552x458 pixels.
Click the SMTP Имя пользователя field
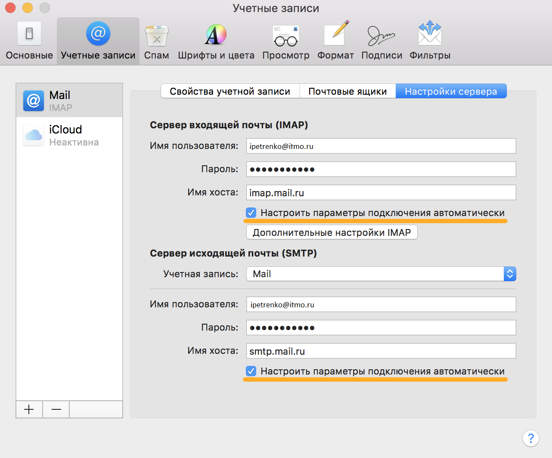(x=381, y=304)
